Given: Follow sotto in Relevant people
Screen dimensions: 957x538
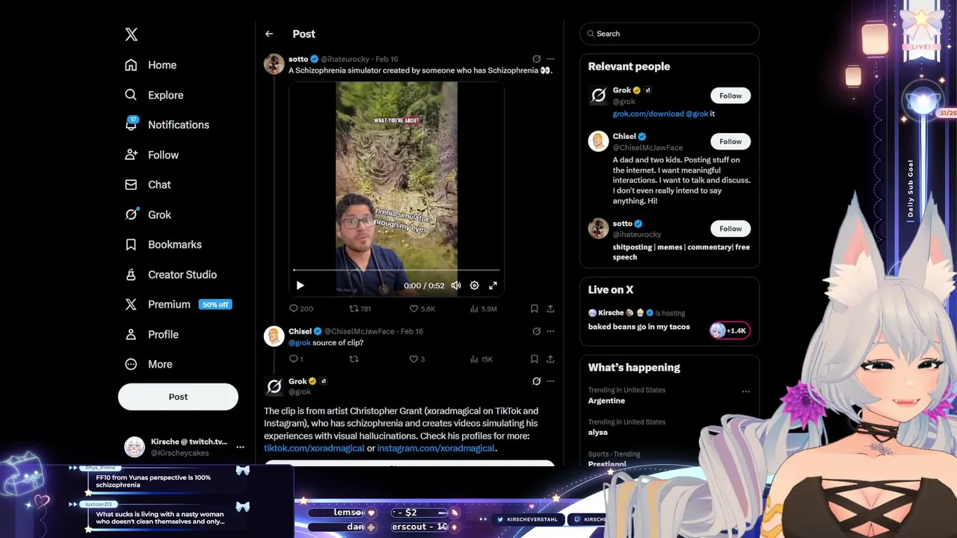Looking at the screenshot, I should (x=730, y=229).
